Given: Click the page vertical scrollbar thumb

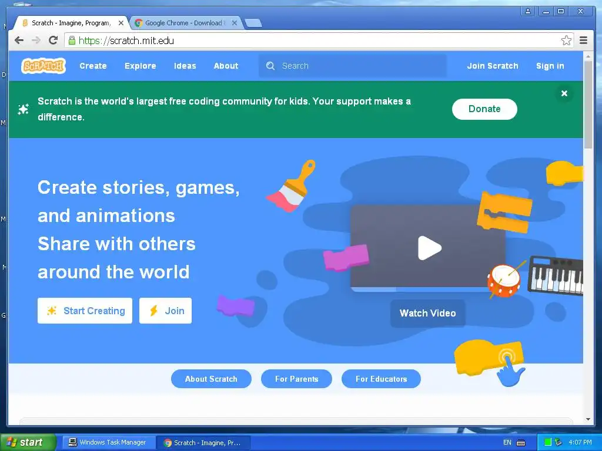Looking at the screenshot, I should click(x=588, y=105).
